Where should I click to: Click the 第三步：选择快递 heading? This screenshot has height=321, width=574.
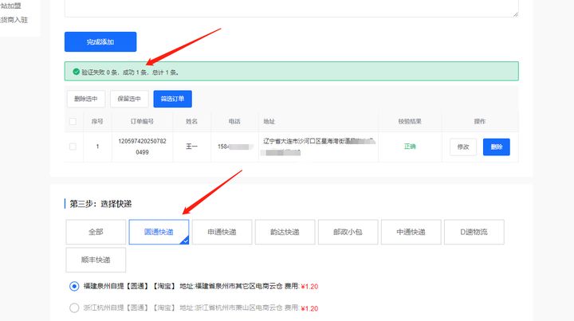(100, 204)
